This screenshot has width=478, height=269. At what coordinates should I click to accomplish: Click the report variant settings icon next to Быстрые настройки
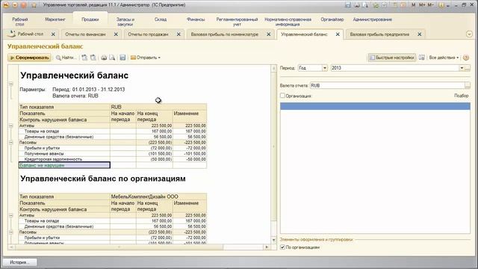[x=421, y=58]
